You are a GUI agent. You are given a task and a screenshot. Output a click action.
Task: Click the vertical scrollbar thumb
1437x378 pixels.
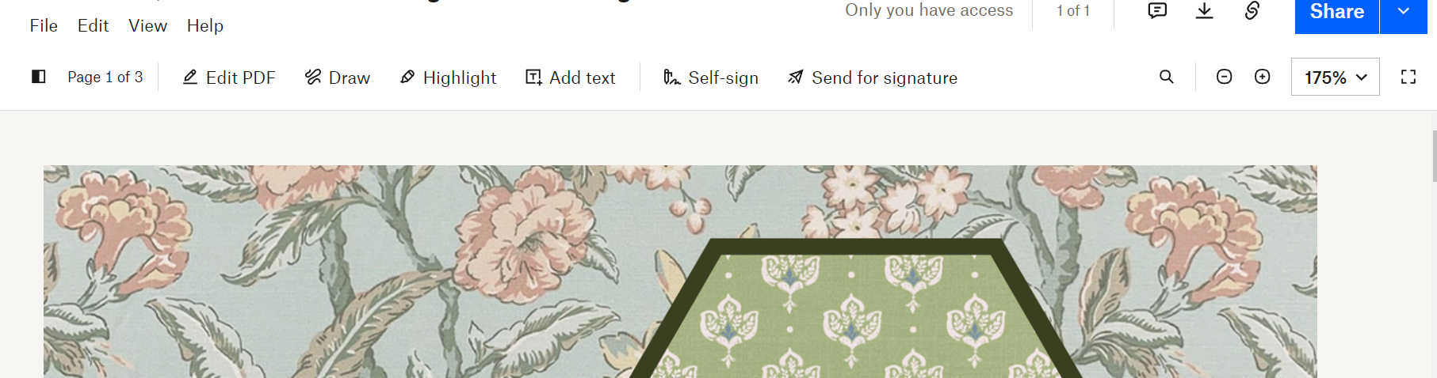1434,157
